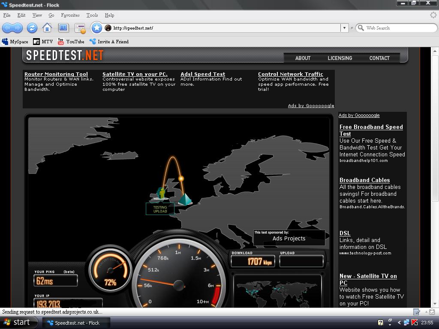Screen dimensions: 439x329
Task: Open the network connection tray icon
Action: (x=406, y=323)
